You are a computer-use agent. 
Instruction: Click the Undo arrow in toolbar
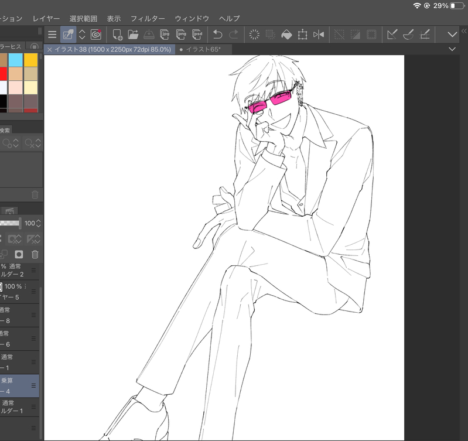pos(218,35)
